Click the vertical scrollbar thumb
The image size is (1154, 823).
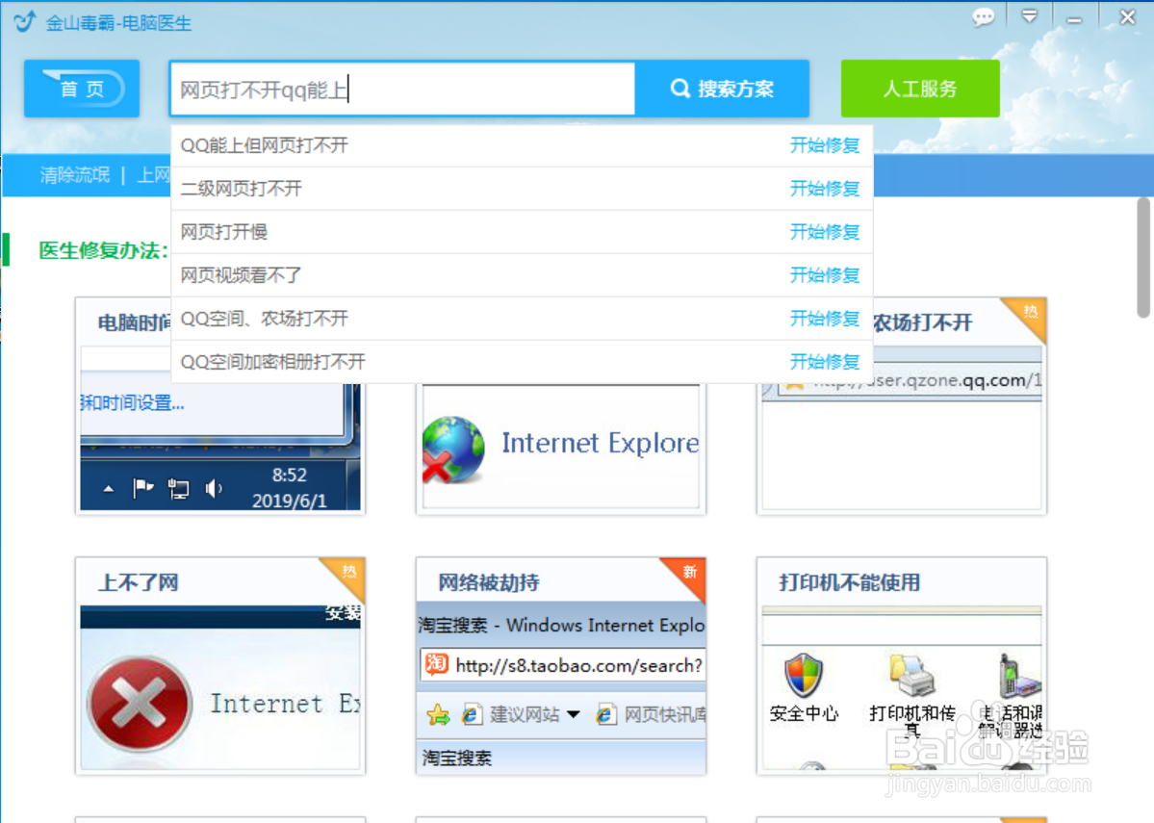pyautogui.click(x=1143, y=258)
